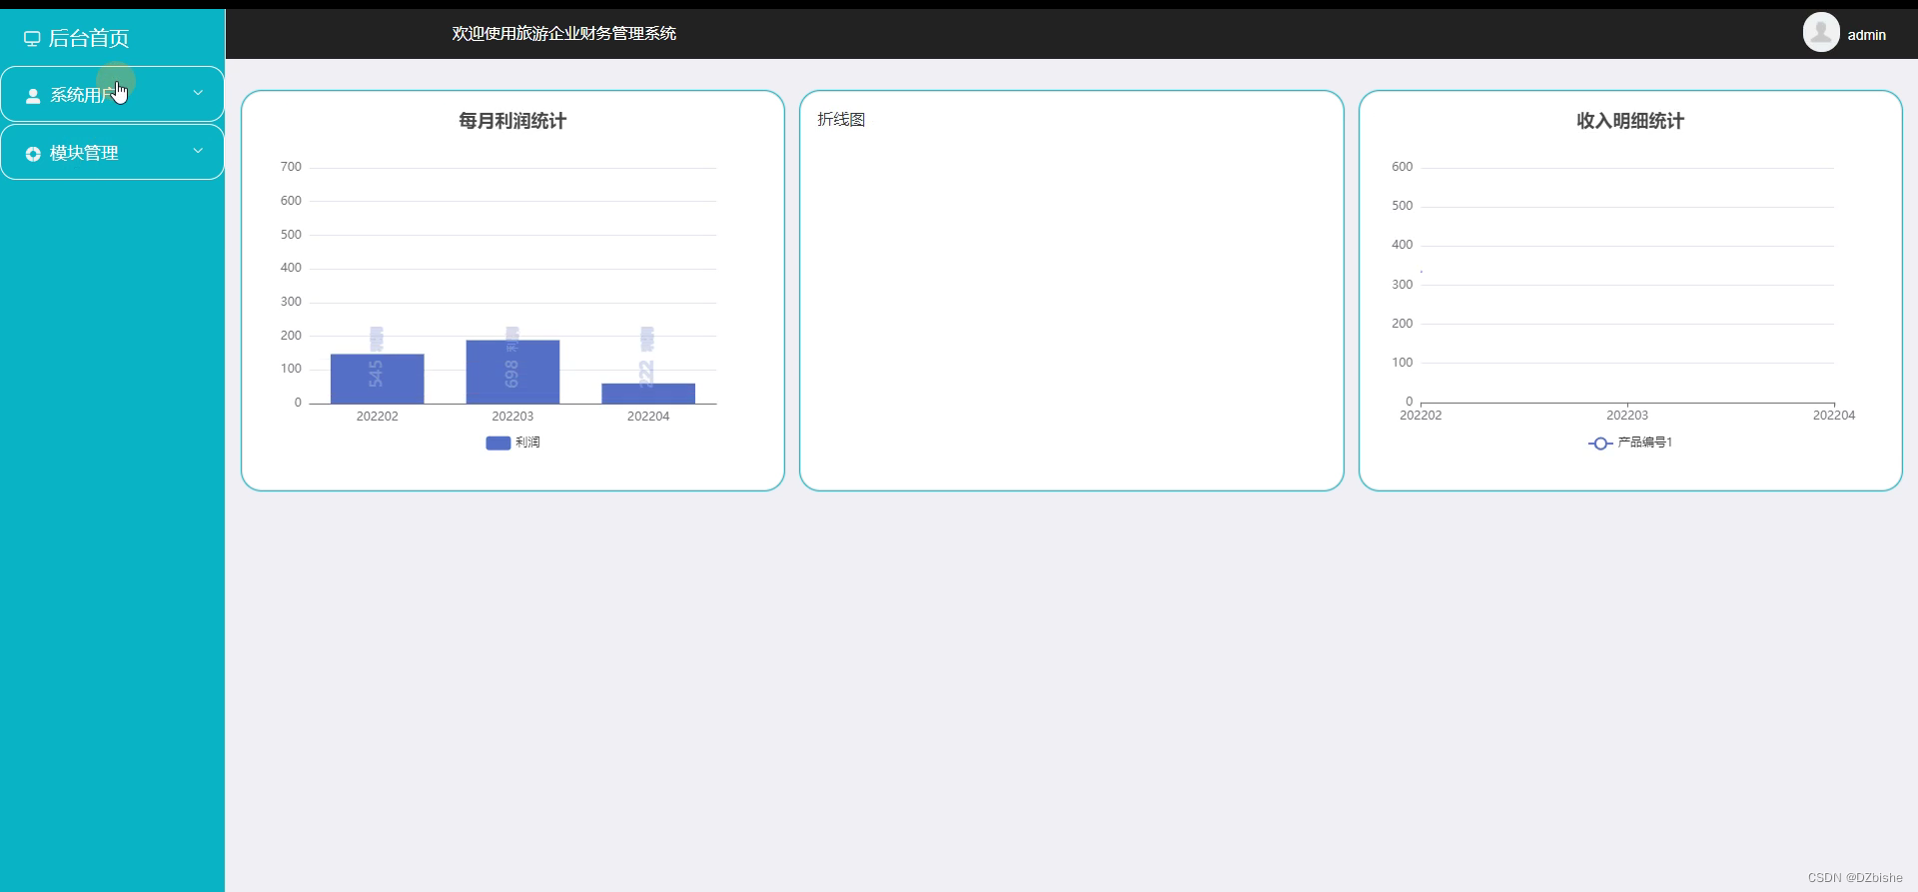
Task: Click the 700 y-axis label on the profit chart
Action: [x=291, y=167]
